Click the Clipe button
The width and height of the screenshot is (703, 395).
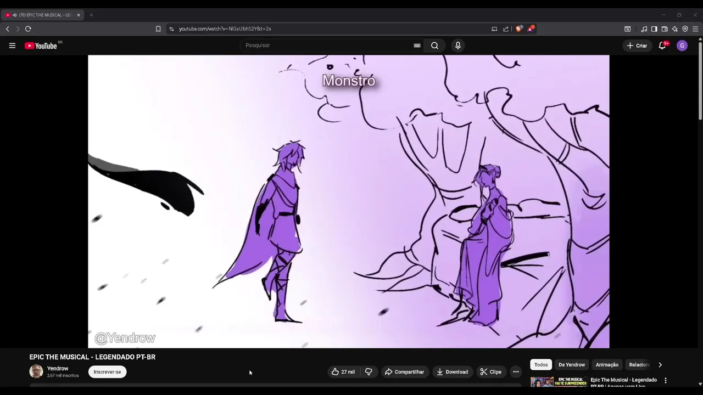coord(490,371)
